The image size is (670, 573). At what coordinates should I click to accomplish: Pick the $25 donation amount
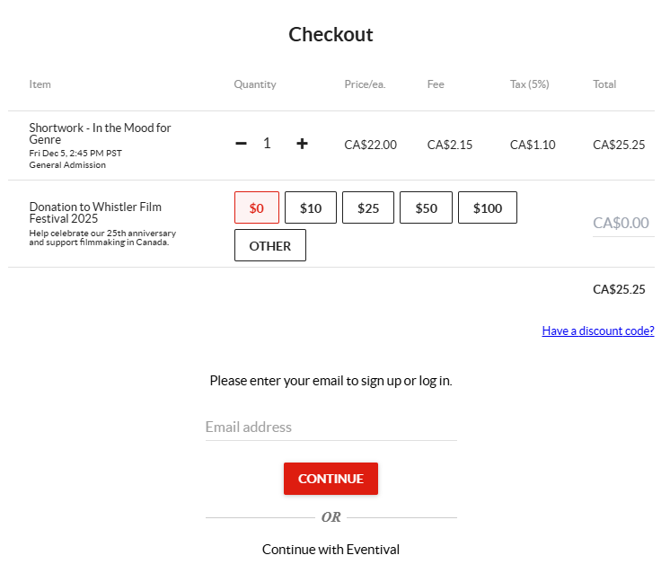[x=368, y=207]
